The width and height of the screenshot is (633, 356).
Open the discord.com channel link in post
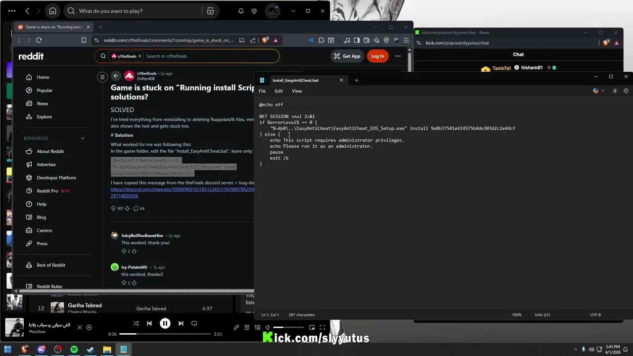click(x=182, y=192)
